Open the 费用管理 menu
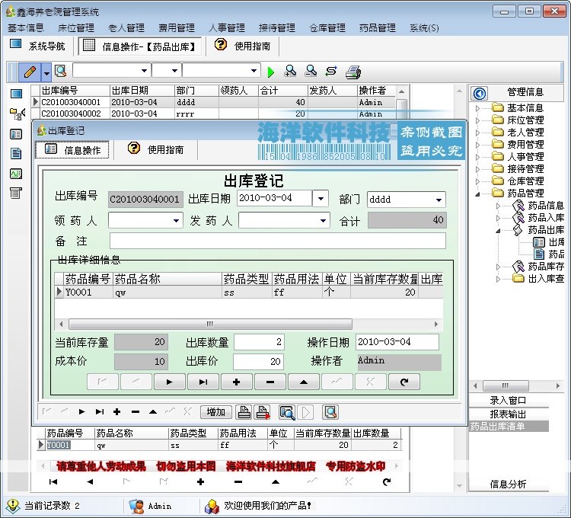This screenshot has width=571, height=518. click(x=177, y=27)
